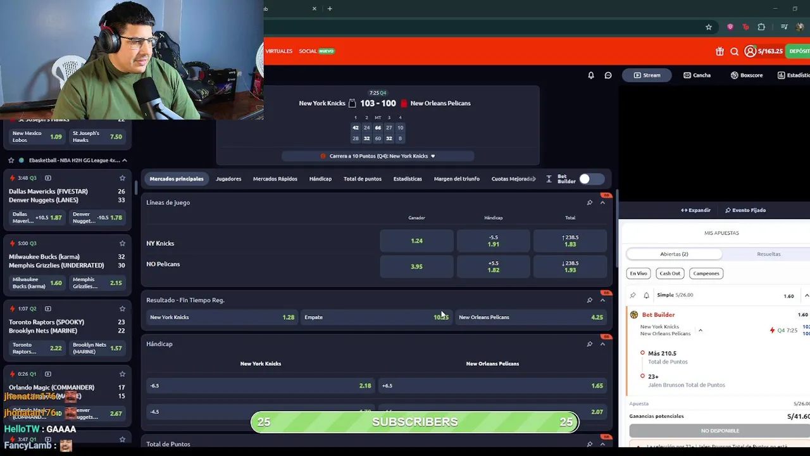Open the gift promotions icon
Screen dimensions: 810x456
click(x=720, y=51)
